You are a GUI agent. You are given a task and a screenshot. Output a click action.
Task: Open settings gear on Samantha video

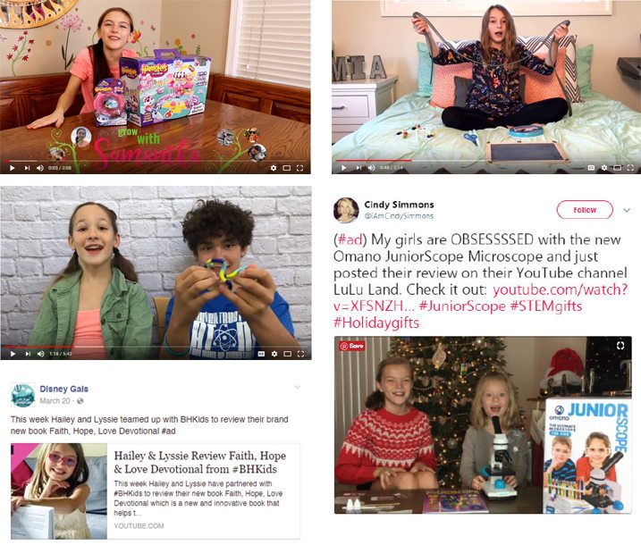[274, 168]
